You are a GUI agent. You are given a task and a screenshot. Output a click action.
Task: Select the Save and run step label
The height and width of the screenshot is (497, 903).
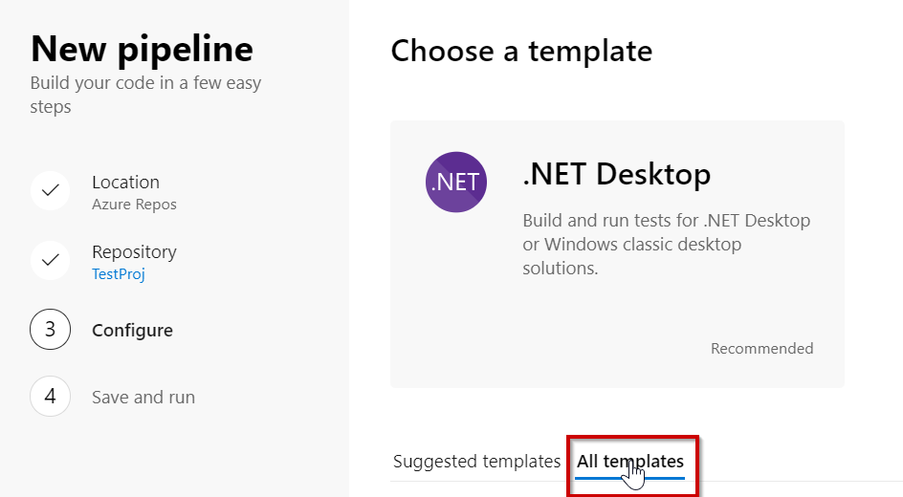143,397
